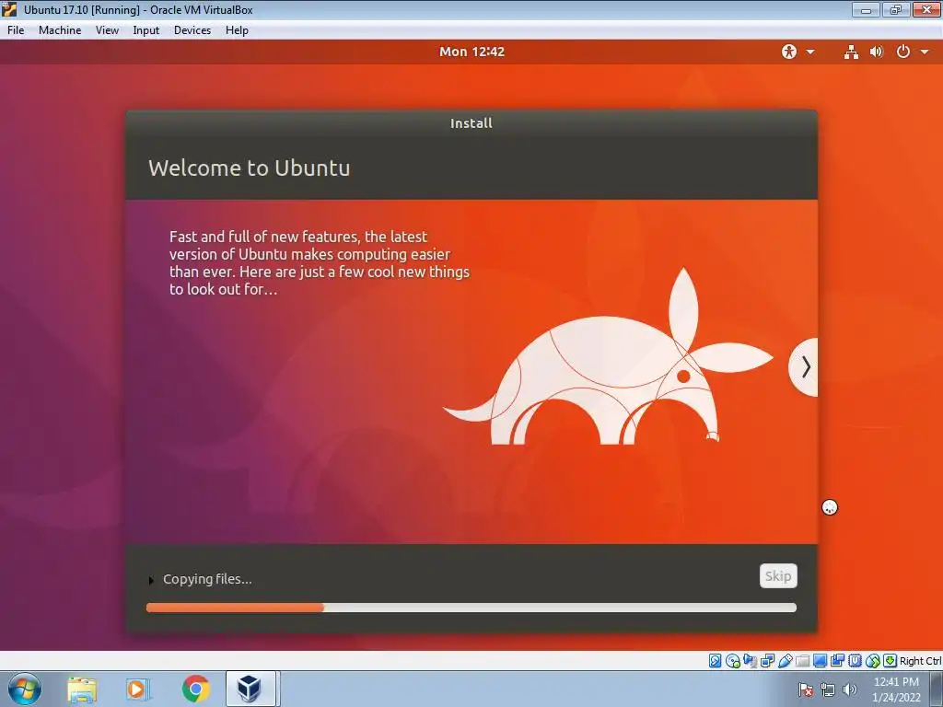
Task: Go to the next installer slide
Action: coord(805,366)
